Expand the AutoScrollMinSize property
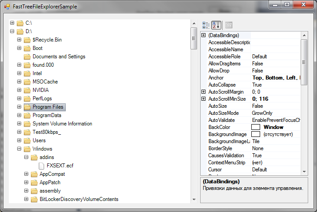Image resolution: width=317 pixels, height=212 pixels. coord(204,99)
